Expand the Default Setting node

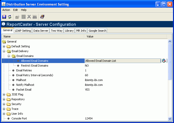[x=4, y=46]
